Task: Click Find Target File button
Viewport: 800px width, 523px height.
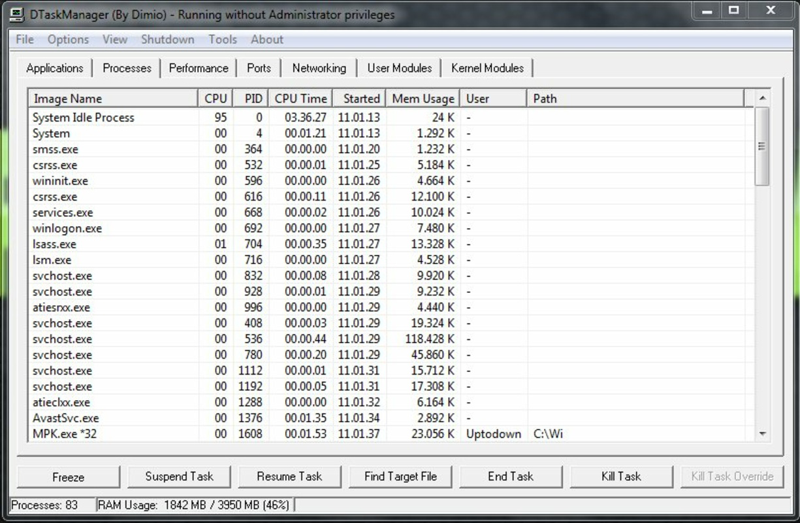Action: 400,477
